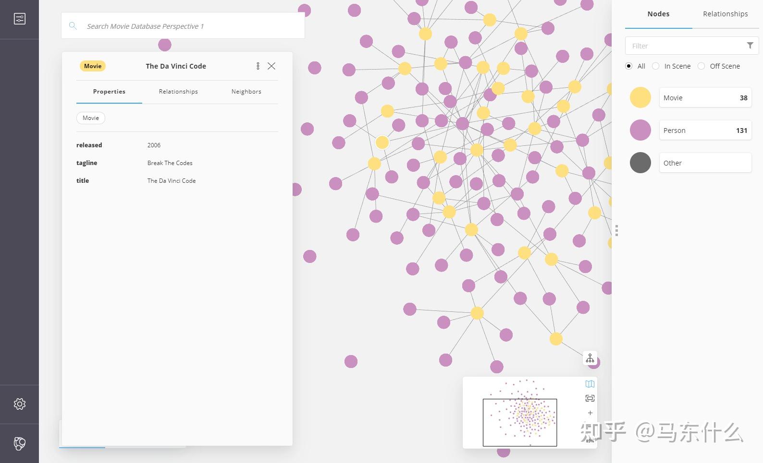763x463 pixels.
Task: Switch to the Neighbors tab
Action: coord(246,92)
